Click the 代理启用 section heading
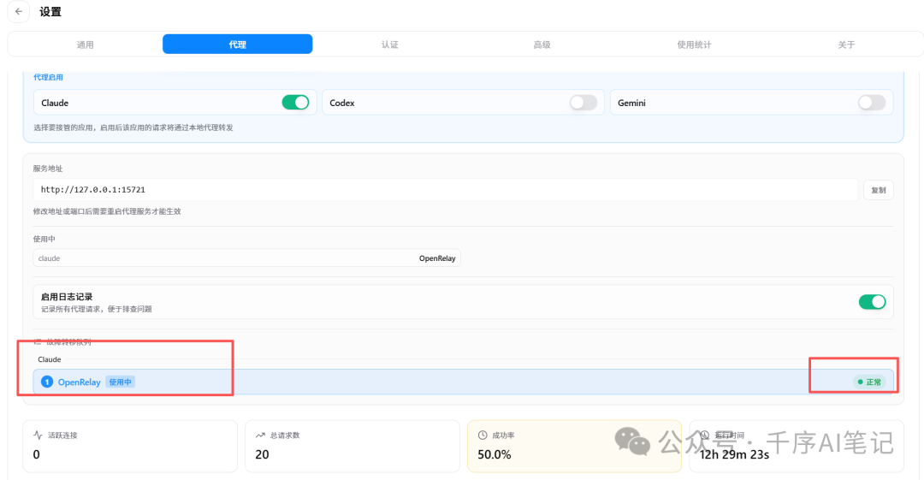The width and height of the screenshot is (924, 480). [x=48, y=77]
